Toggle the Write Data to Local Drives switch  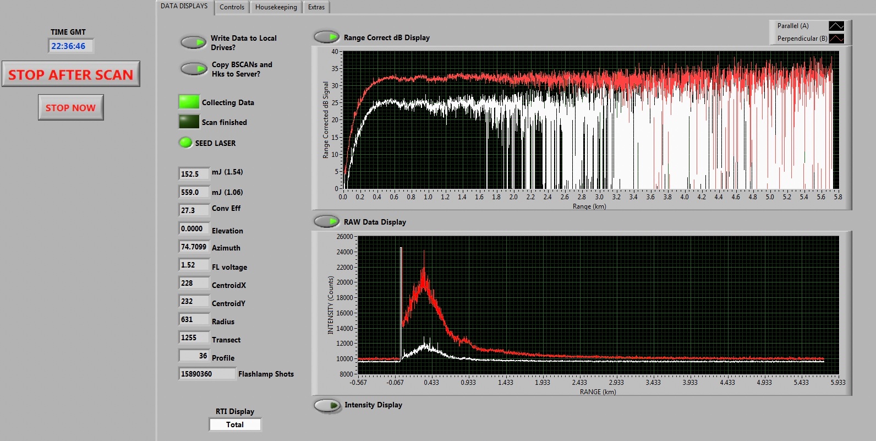tap(193, 42)
